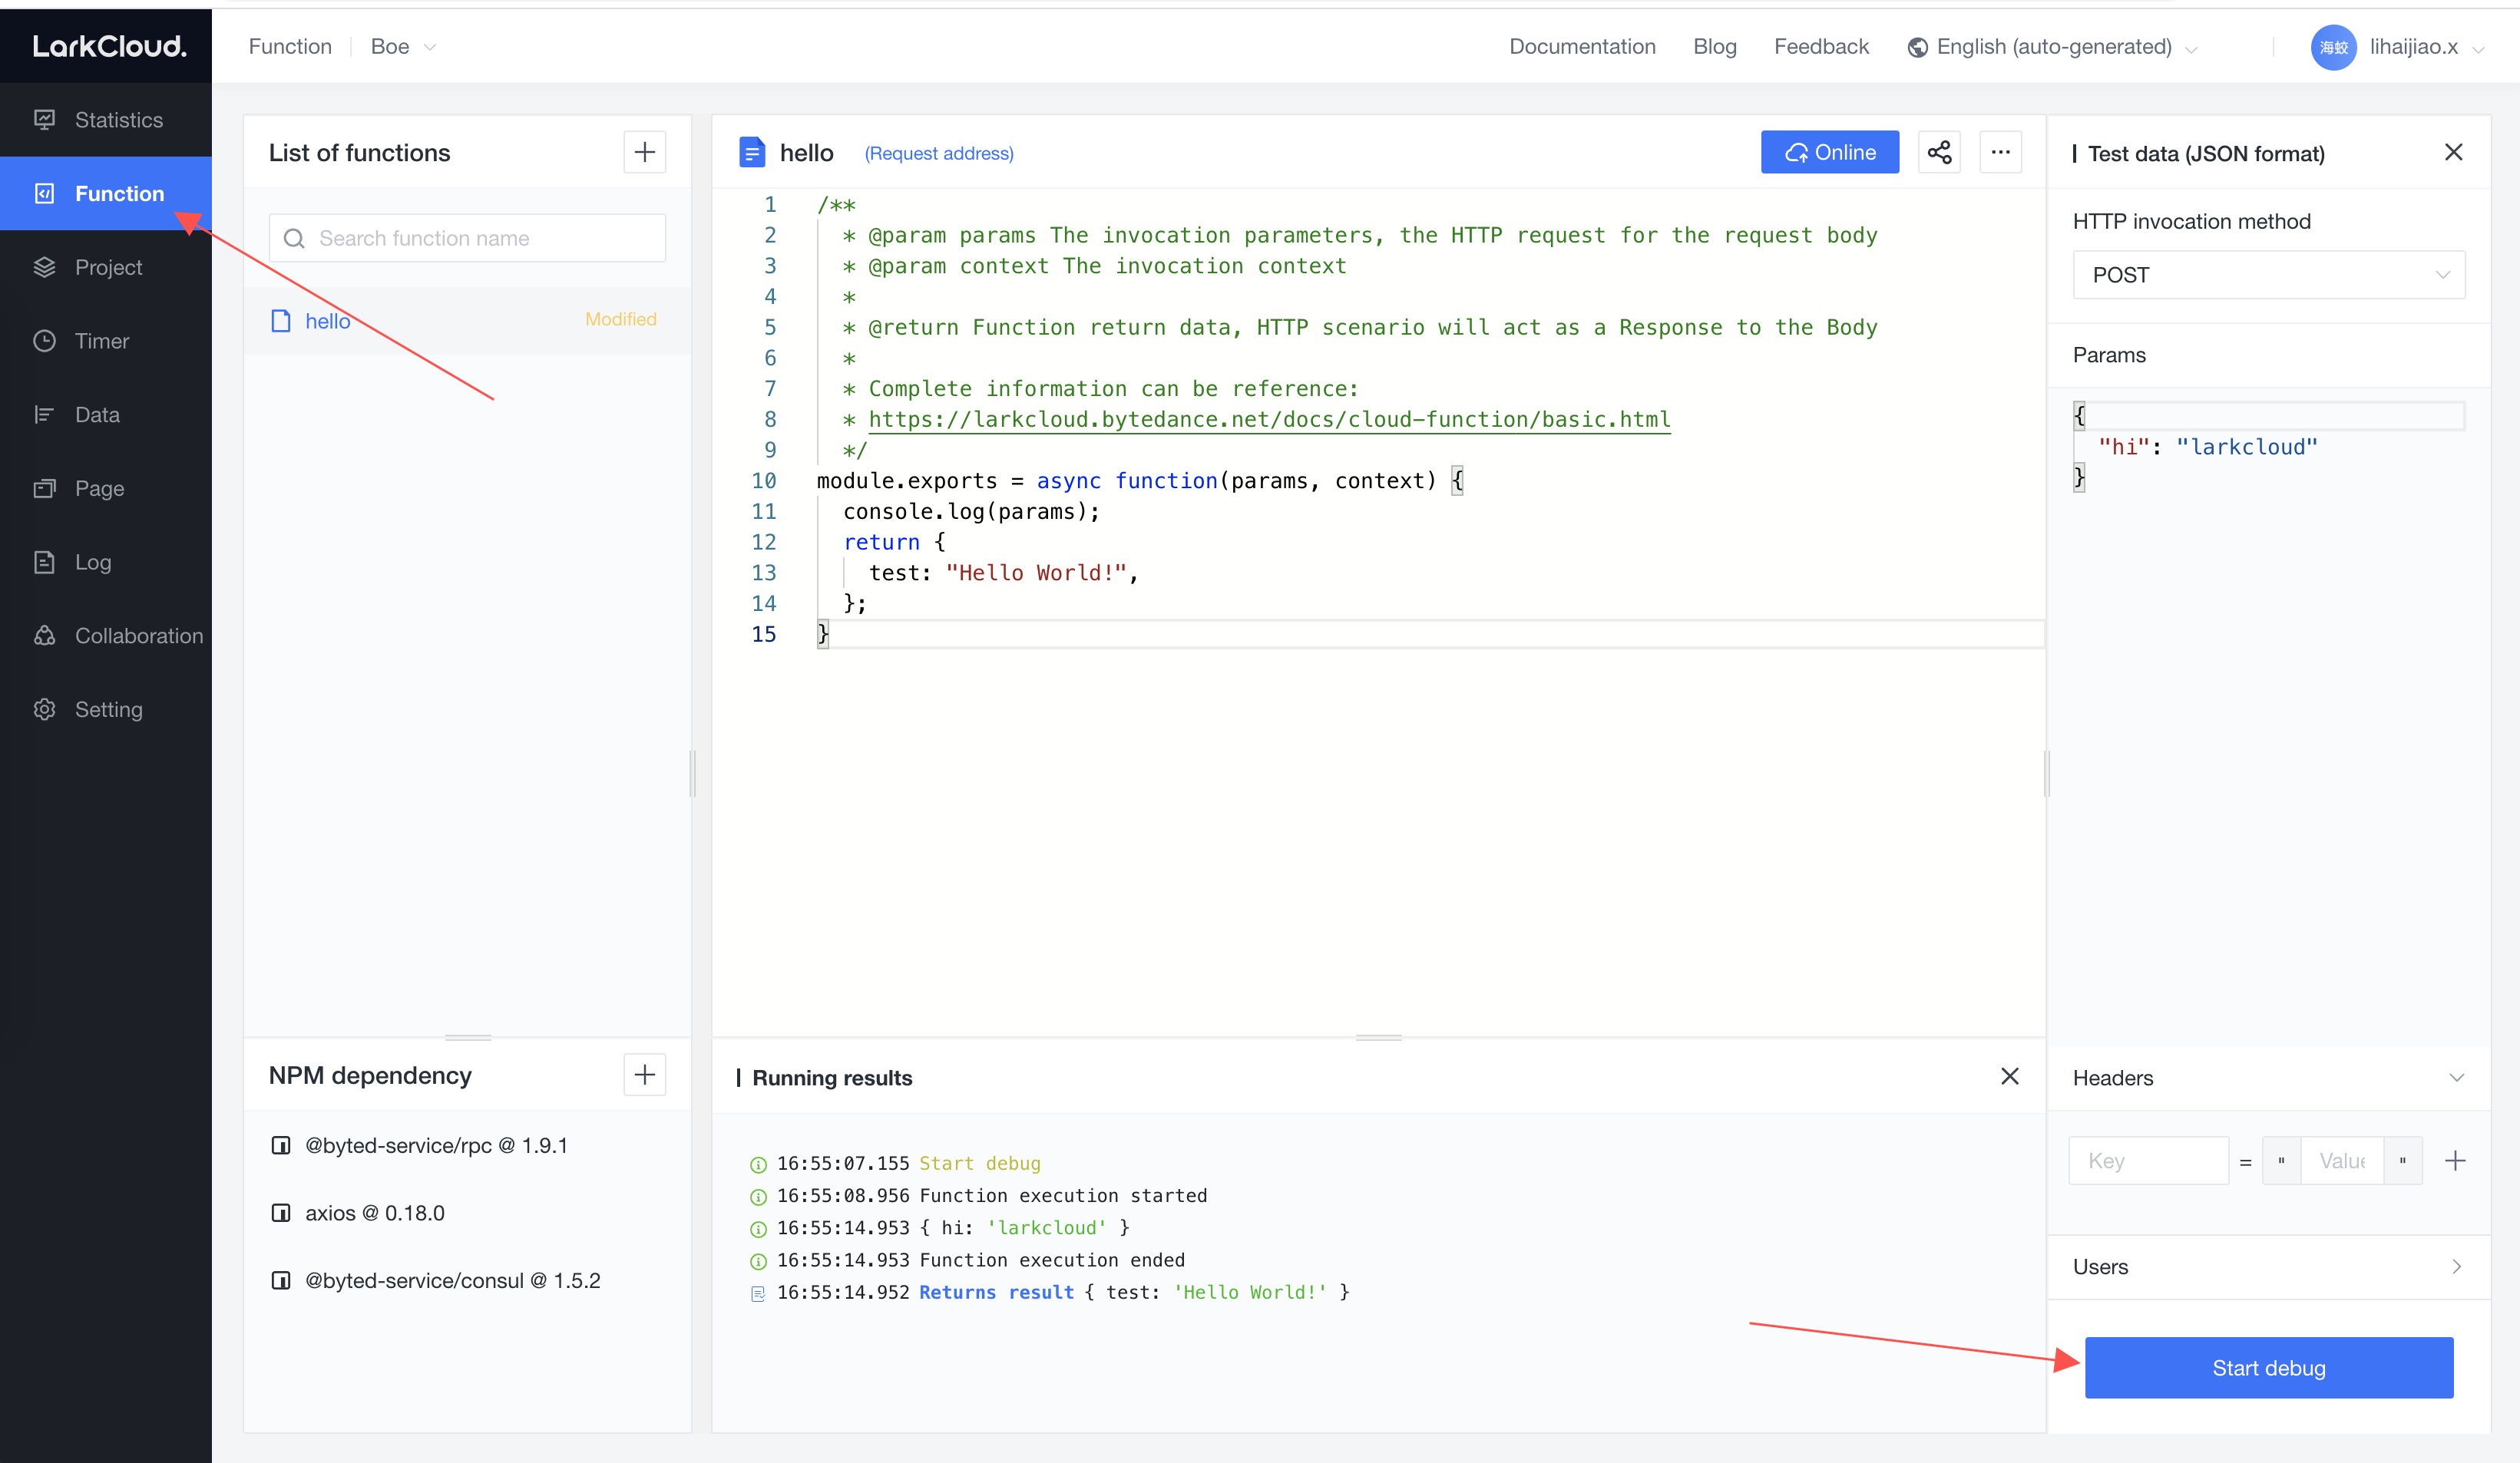Screen dimensions: 2520x1463
Task: Open the Feedback link
Action: tap(1821, 47)
